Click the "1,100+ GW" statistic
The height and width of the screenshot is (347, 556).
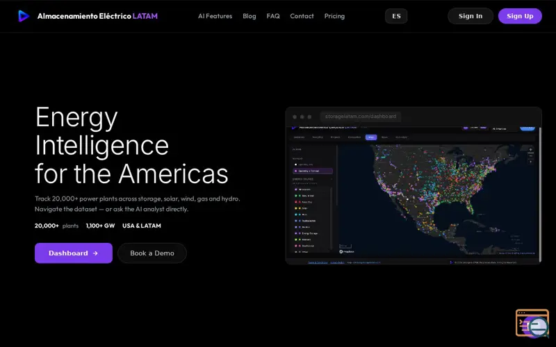point(100,226)
